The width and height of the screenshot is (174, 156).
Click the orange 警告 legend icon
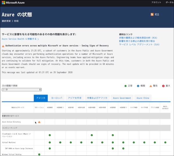[151, 86]
